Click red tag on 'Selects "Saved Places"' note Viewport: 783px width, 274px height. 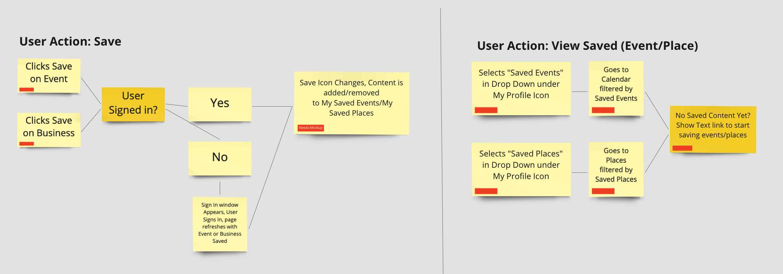[486, 191]
